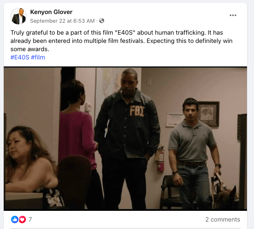The width and height of the screenshot is (254, 229).
Task: Click Kenyon Glover's profile picture
Action: pos(19,16)
